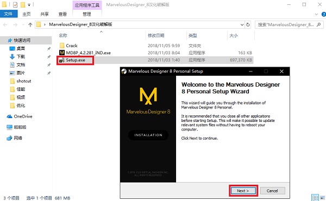The image size is (326, 201).
Task: Select the Setup.exe file
Action: pyautogui.click(x=76, y=60)
